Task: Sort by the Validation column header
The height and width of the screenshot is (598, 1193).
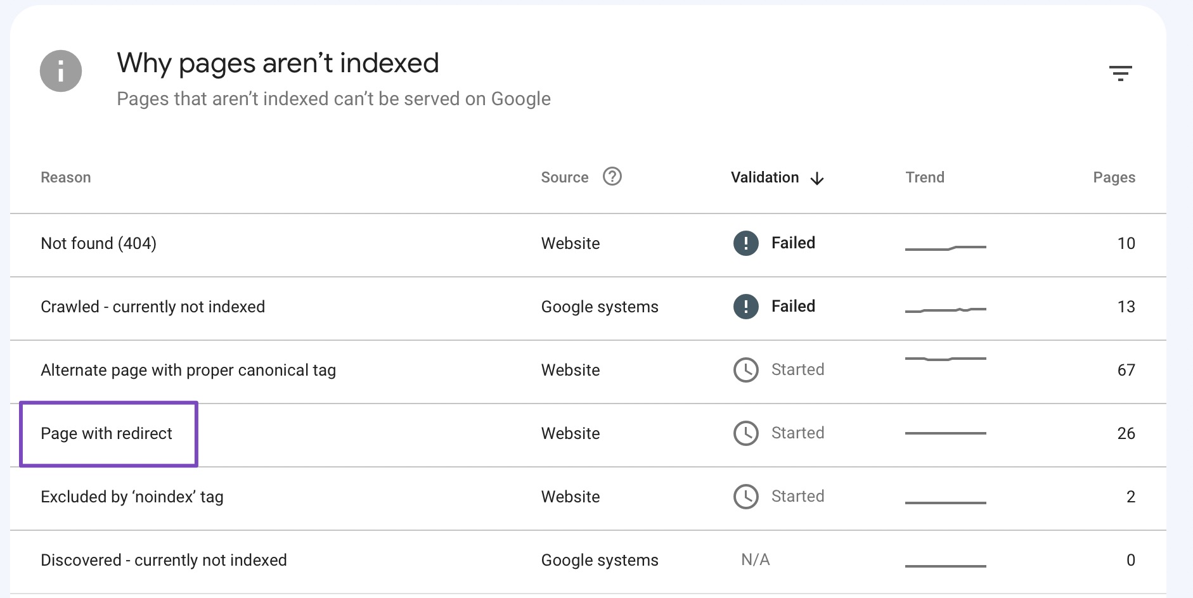Action: [764, 177]
